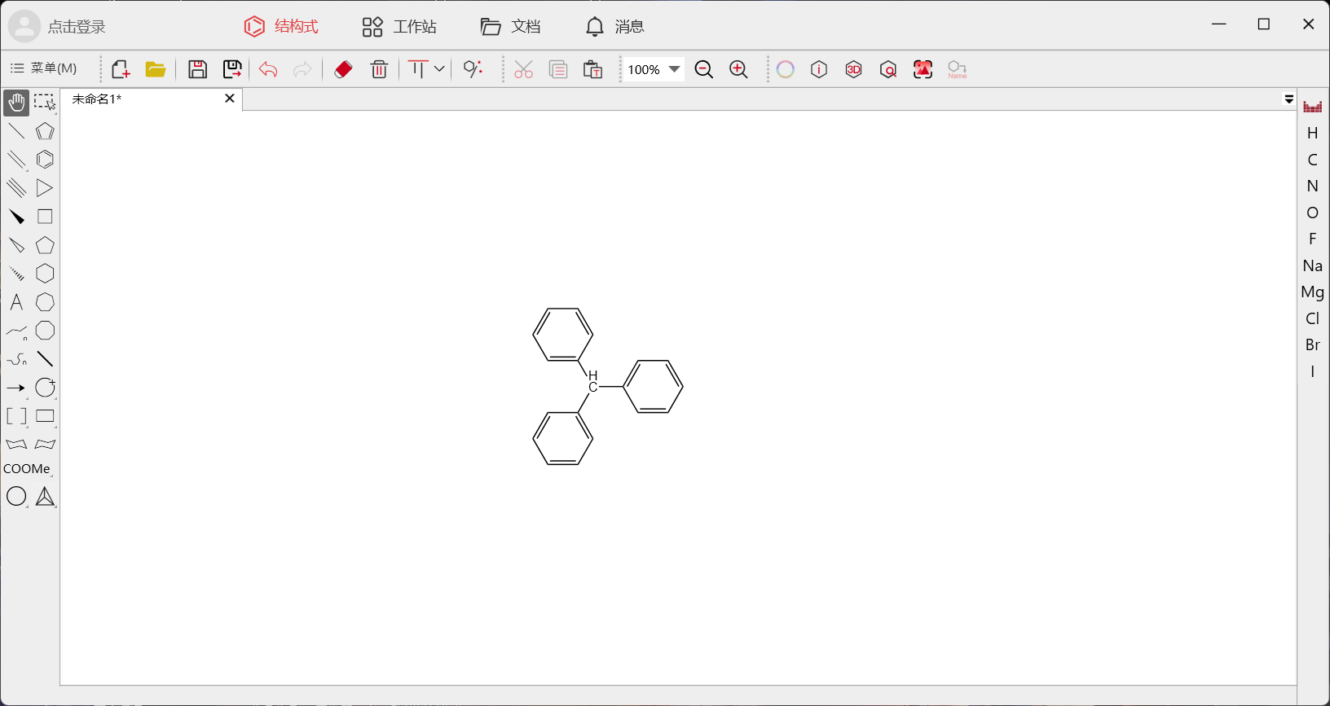Select the Br element
Image resolution: width=1330 pixels, height=706 pixels.
coord(1313,344)
